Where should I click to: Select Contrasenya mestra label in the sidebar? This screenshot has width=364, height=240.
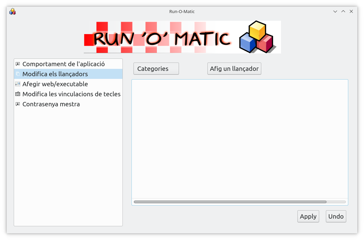pos(51,104)
